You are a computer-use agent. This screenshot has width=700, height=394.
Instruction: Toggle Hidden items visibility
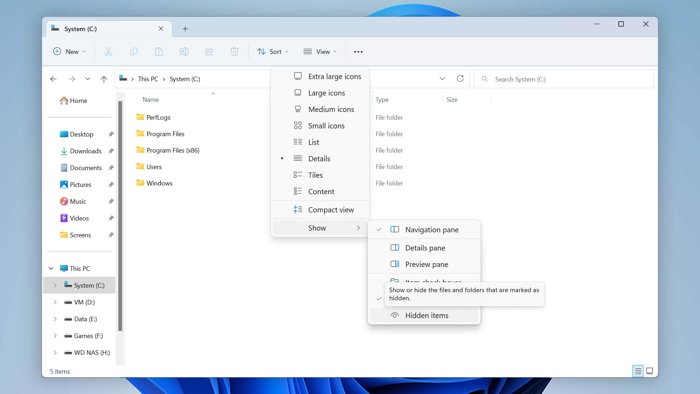[x=424, y=316]
